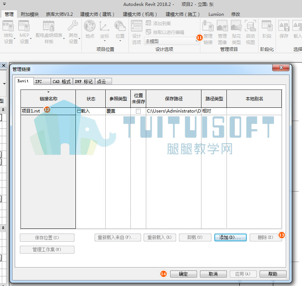
Task: Open 启动视图 starting view tool
Action: tap(250, 32)
